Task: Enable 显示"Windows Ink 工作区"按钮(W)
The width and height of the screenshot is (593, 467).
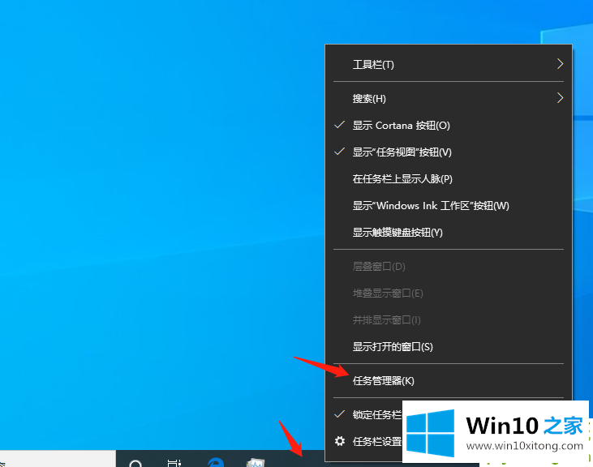Action: tap(431, 206)
